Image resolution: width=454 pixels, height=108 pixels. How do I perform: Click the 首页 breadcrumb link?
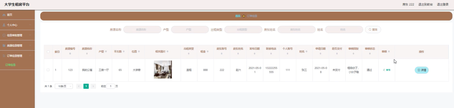point(238,16)
